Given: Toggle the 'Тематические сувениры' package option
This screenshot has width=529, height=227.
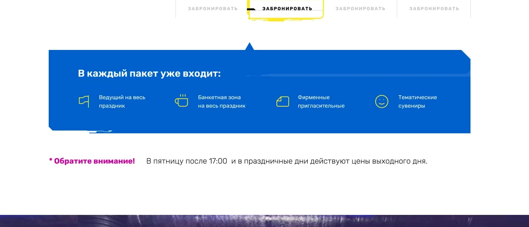Looking at the screenshot, I should pos(417,101).
